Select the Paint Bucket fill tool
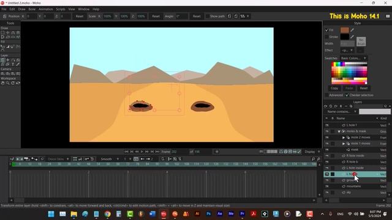The width and height of the screenshot is (392, 220). coord(8,46)
